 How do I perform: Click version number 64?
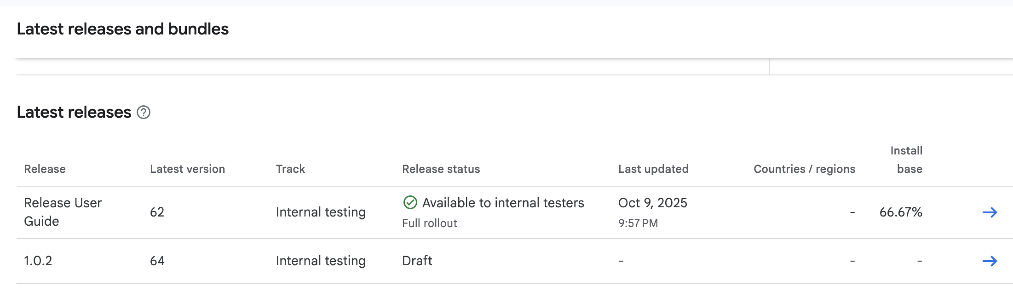tap(157, 261)
